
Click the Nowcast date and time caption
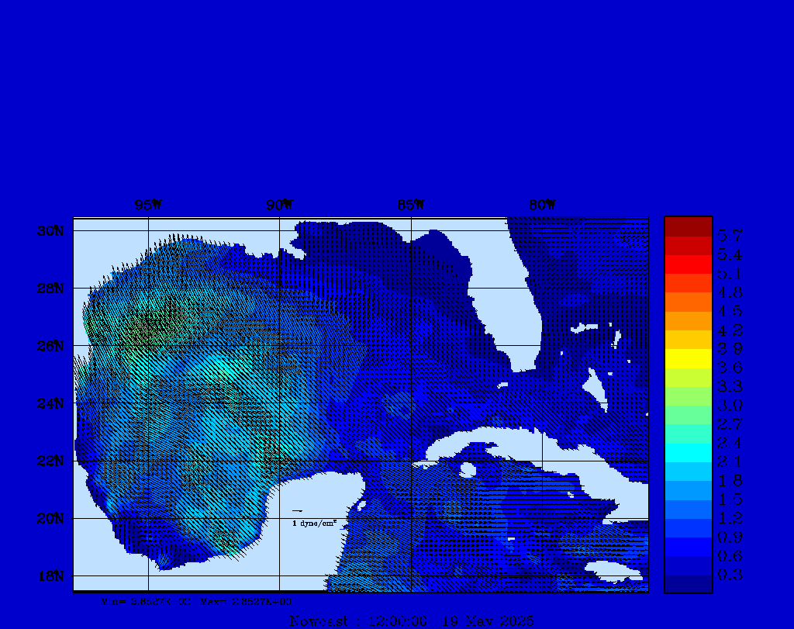tap(411, 621)
